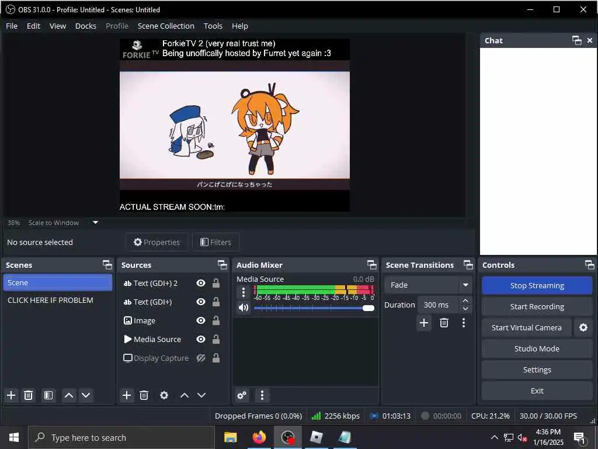Screen dimensions: 598x449
Task: Open scene filters icon in Scenes toolbar
Action: click(x=48, y=395)
